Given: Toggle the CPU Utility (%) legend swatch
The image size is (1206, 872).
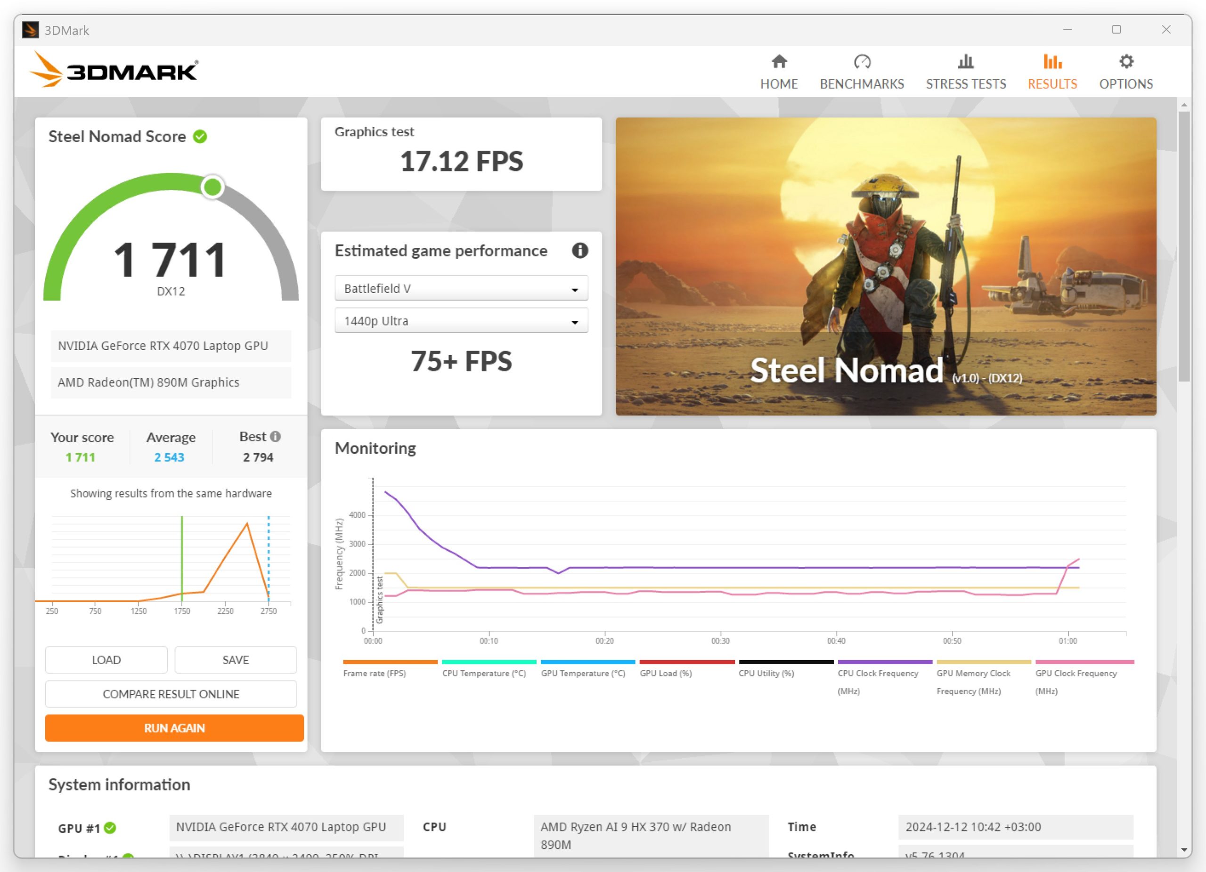Looking at the screenshot, I should click(786, 662).
